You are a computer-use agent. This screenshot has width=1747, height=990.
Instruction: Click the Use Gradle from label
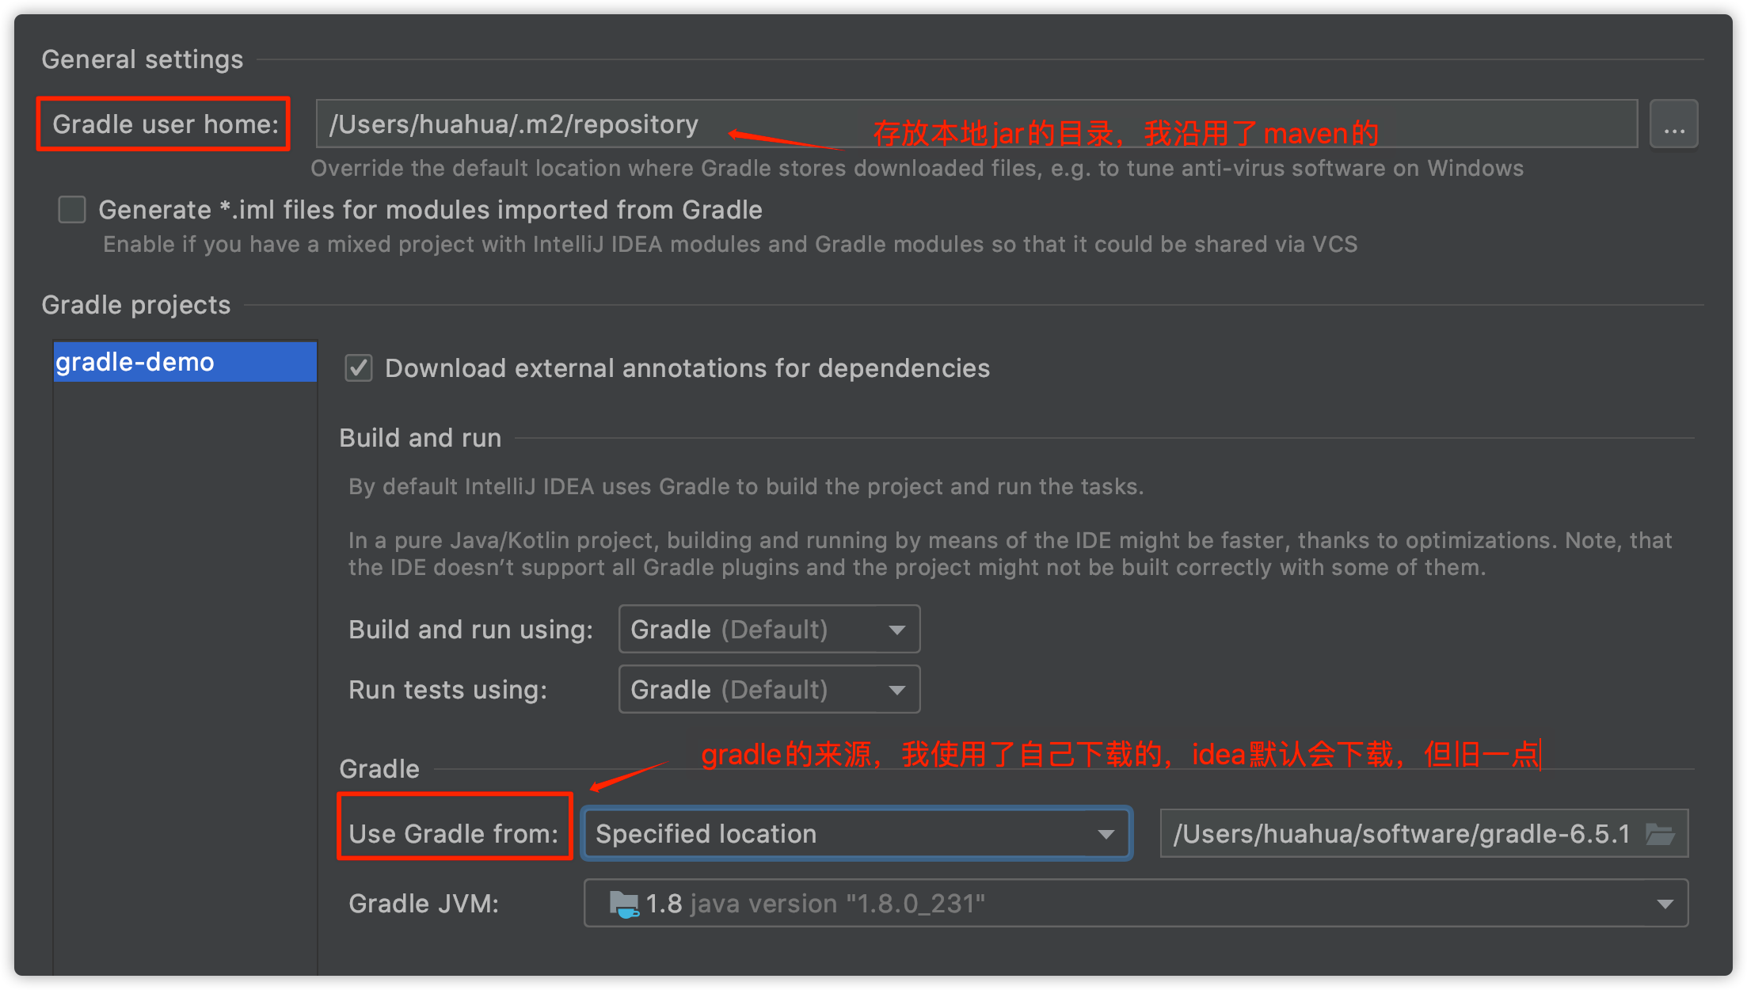click(x=453, y=834)
